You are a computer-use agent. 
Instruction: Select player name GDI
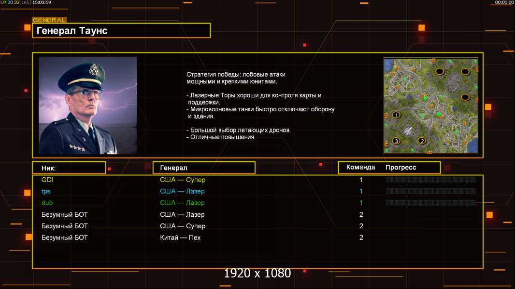point(47,180)
